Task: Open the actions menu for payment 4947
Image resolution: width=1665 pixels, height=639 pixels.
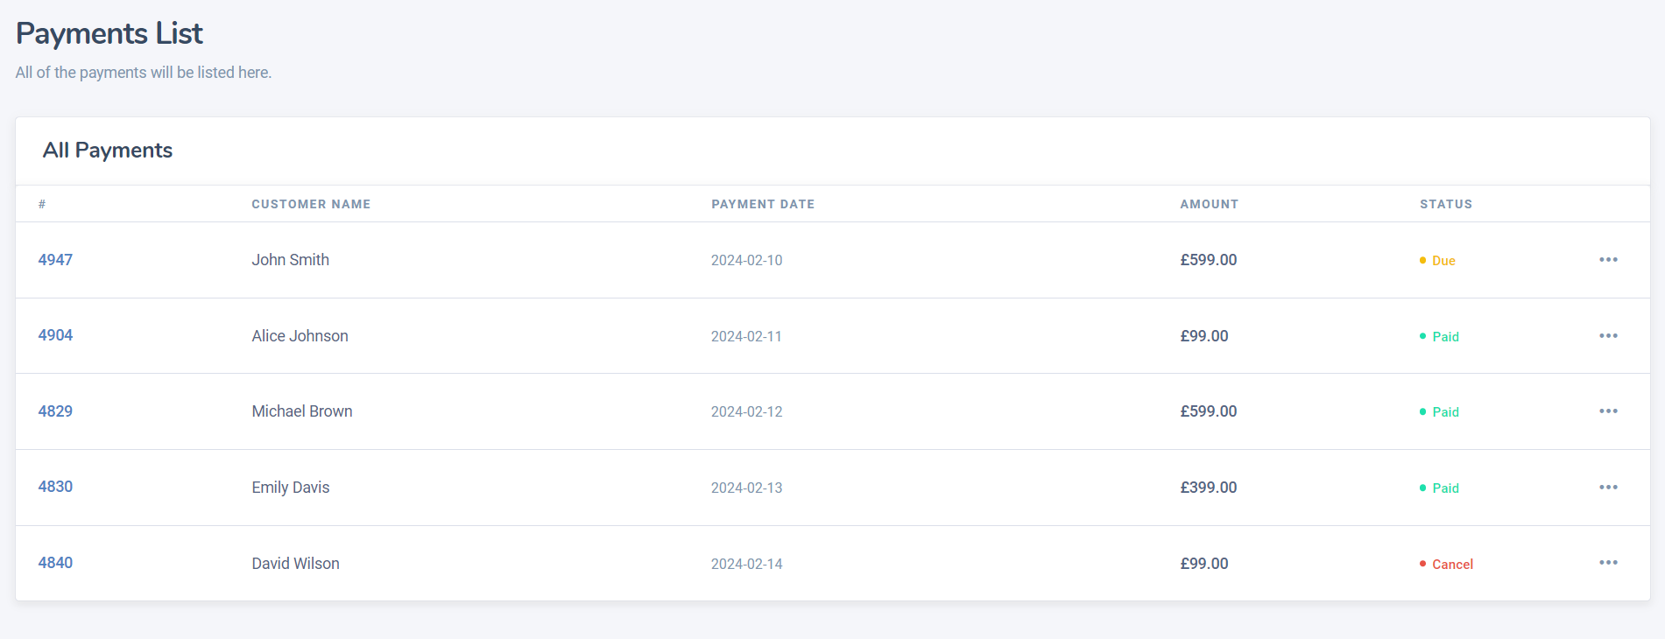Action: tap(1608, 260)
